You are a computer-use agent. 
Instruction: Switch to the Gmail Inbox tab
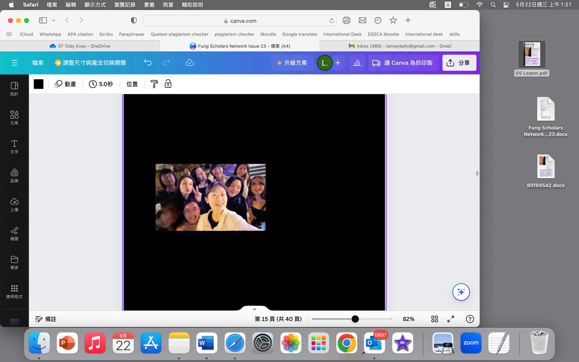click(x=400, y=46)
